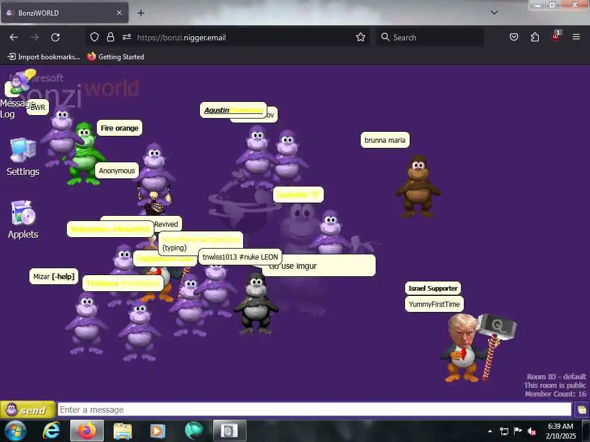Click the send button with Bonzi face

[28, 410]
